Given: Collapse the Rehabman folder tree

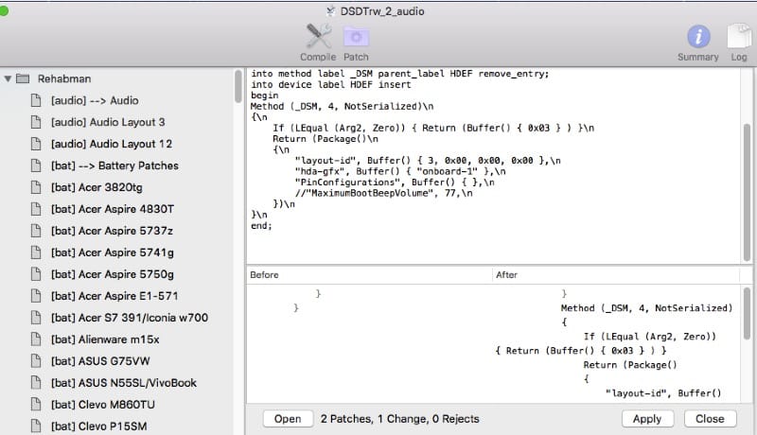Looking at the screenshot, I should [x=9, y=78].
